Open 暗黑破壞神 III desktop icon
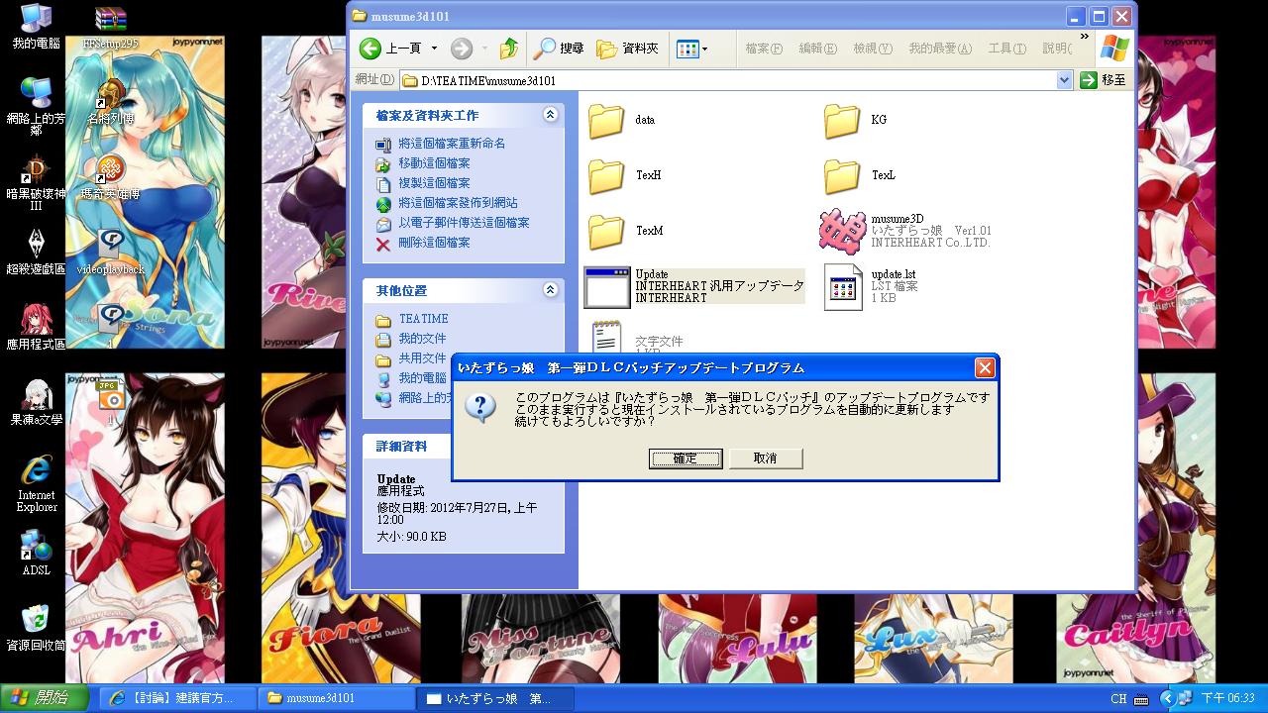Viewport: 1268px width, 713px height. (36, 183)
